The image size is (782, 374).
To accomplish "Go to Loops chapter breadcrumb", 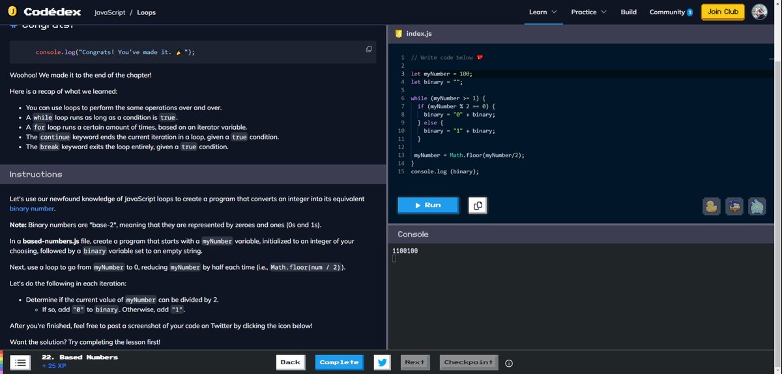I will (146, 12).
